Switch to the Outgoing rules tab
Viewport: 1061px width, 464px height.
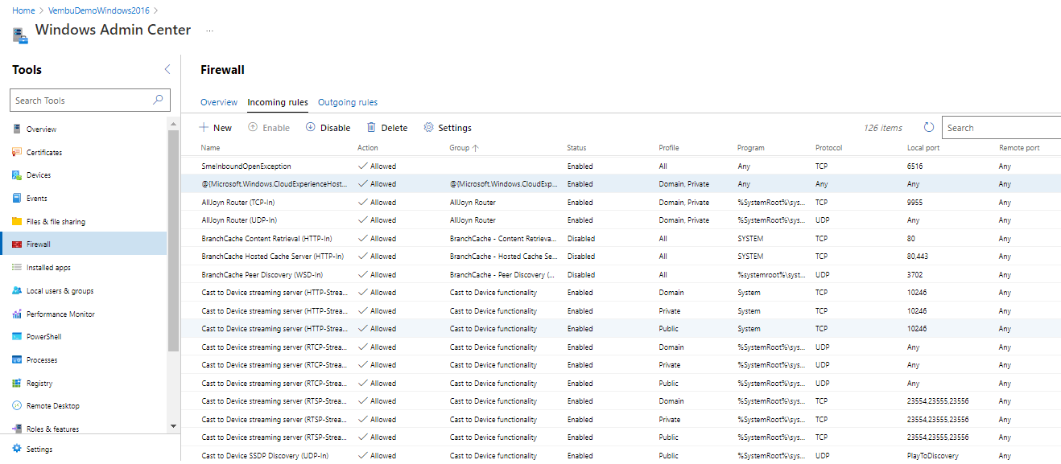click(x=348, y=102)
